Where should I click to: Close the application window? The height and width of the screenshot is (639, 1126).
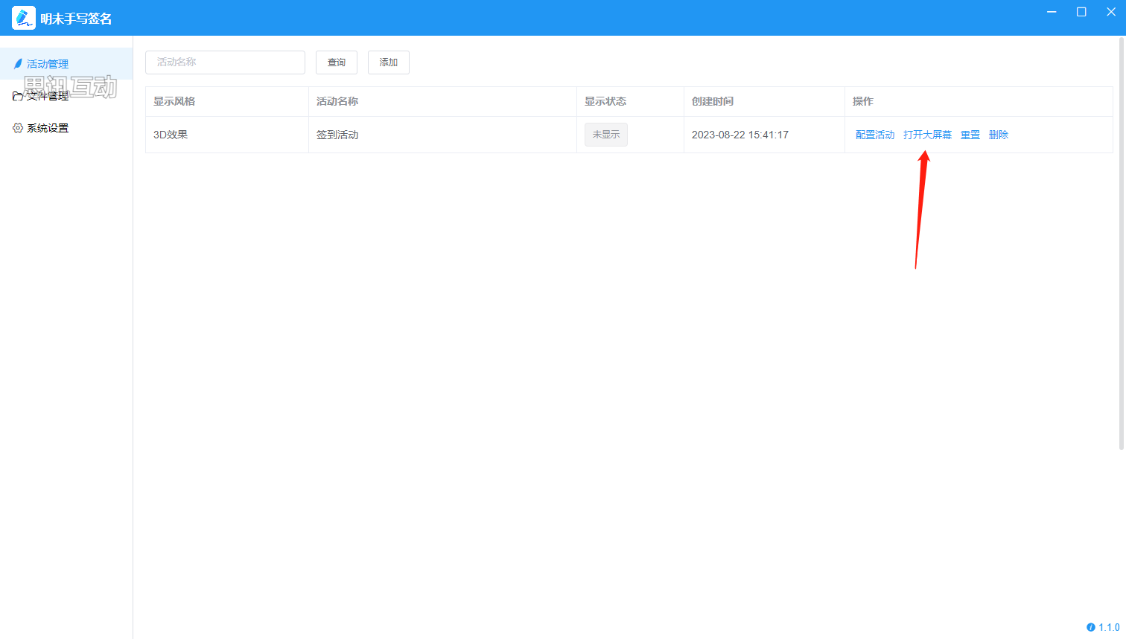1111,12
